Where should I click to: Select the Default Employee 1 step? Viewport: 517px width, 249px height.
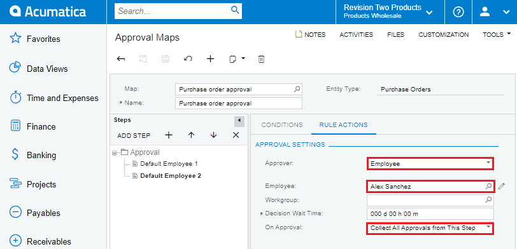coord(169,164)
